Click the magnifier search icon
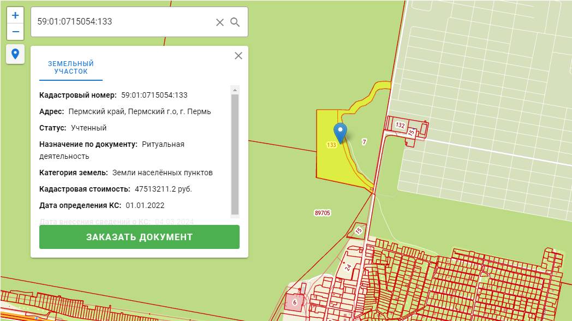 [235, 22]
